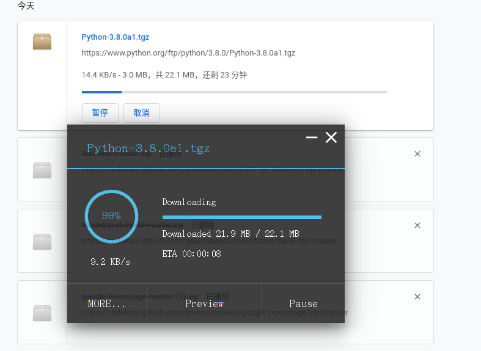Click the Pause button in popup
The width and height of the screenshot is (481, 351).
click(303, 303)
